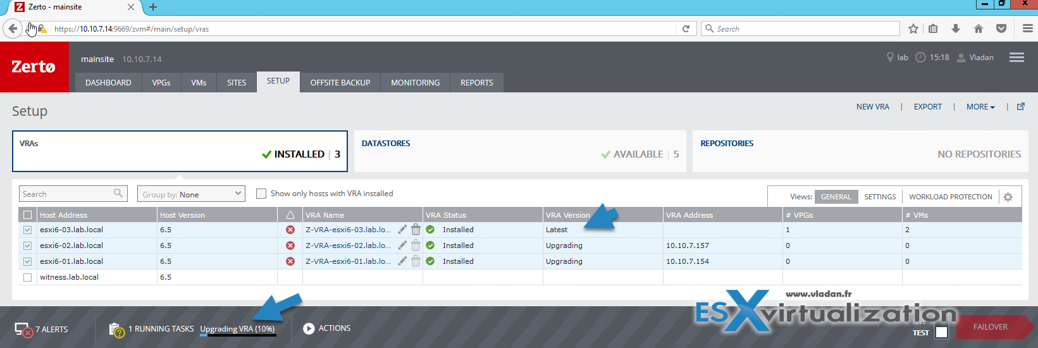
Task: Sort by the VRA Address column header
Action: click(x=689, y=215)
